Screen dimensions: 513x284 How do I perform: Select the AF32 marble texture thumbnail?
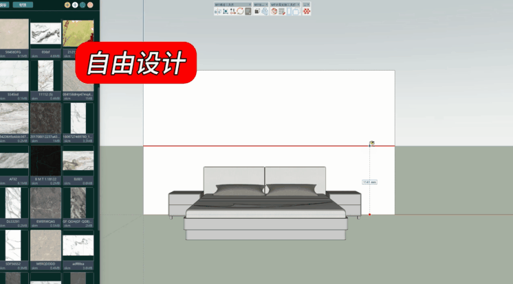[x=13, y=162]
